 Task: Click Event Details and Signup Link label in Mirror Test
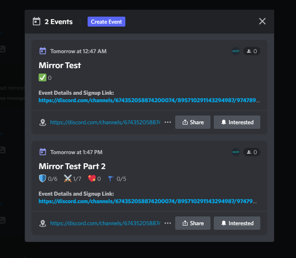[76, 93]
